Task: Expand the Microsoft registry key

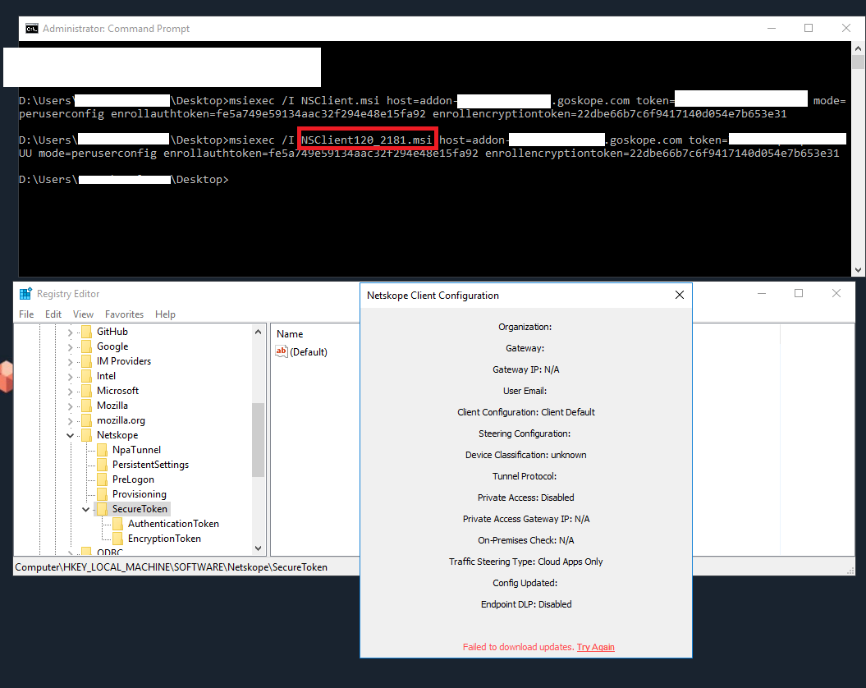Action: (x=70, y=392)
